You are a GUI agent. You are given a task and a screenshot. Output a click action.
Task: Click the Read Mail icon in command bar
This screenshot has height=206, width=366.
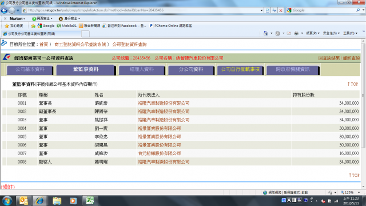[x=289, y=33]
